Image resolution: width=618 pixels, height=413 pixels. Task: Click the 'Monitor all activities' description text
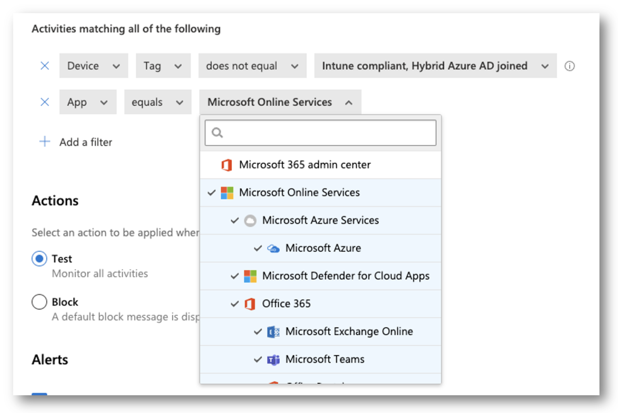coord(100,273)
